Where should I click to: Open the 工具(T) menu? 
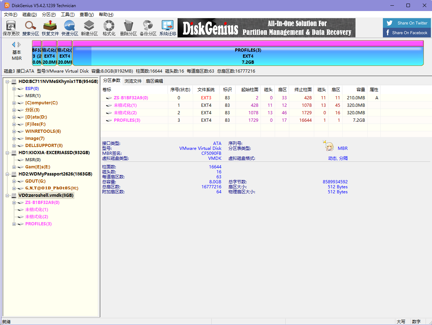pyautogui.click(x=68, y=15)
